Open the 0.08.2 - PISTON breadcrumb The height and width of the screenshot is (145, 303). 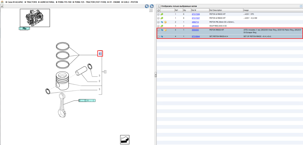click(131, 2)
